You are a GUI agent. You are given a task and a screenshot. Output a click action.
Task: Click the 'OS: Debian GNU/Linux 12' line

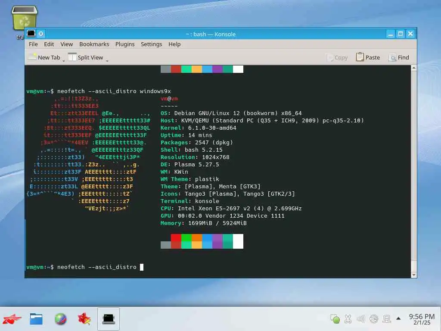[231, 113]
